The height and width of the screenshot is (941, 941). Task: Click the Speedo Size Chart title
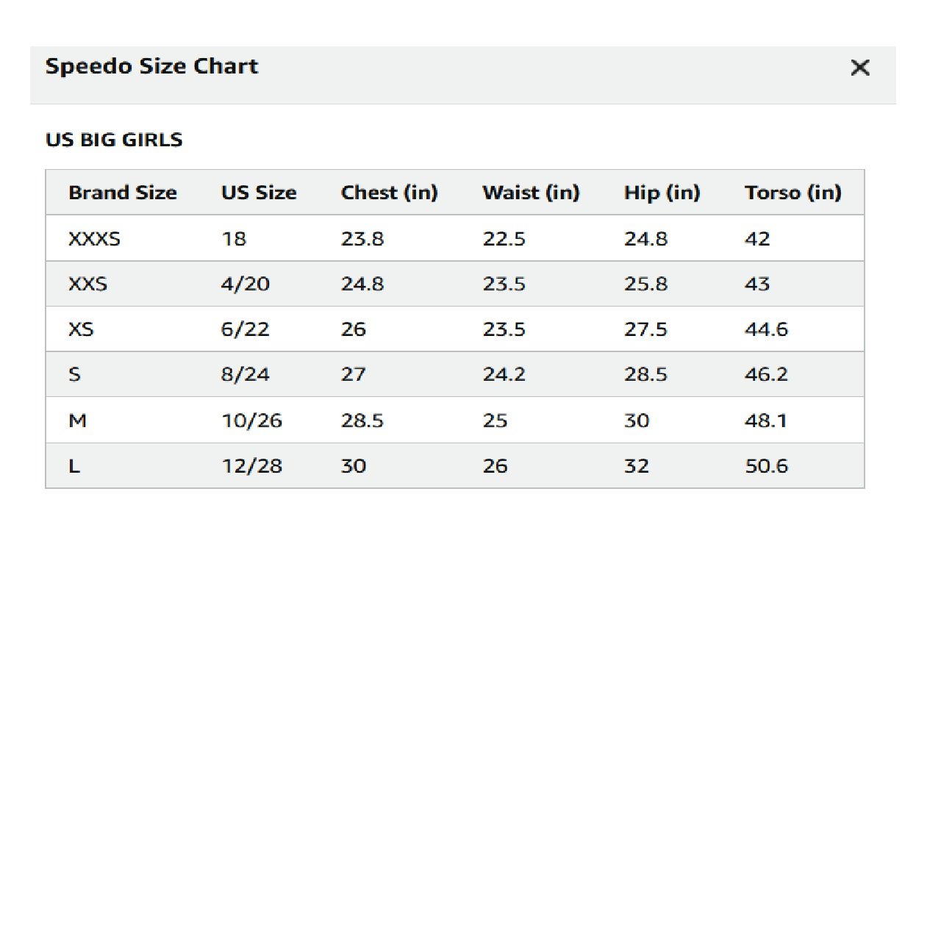pyautogui.click(x=151, y=66)
